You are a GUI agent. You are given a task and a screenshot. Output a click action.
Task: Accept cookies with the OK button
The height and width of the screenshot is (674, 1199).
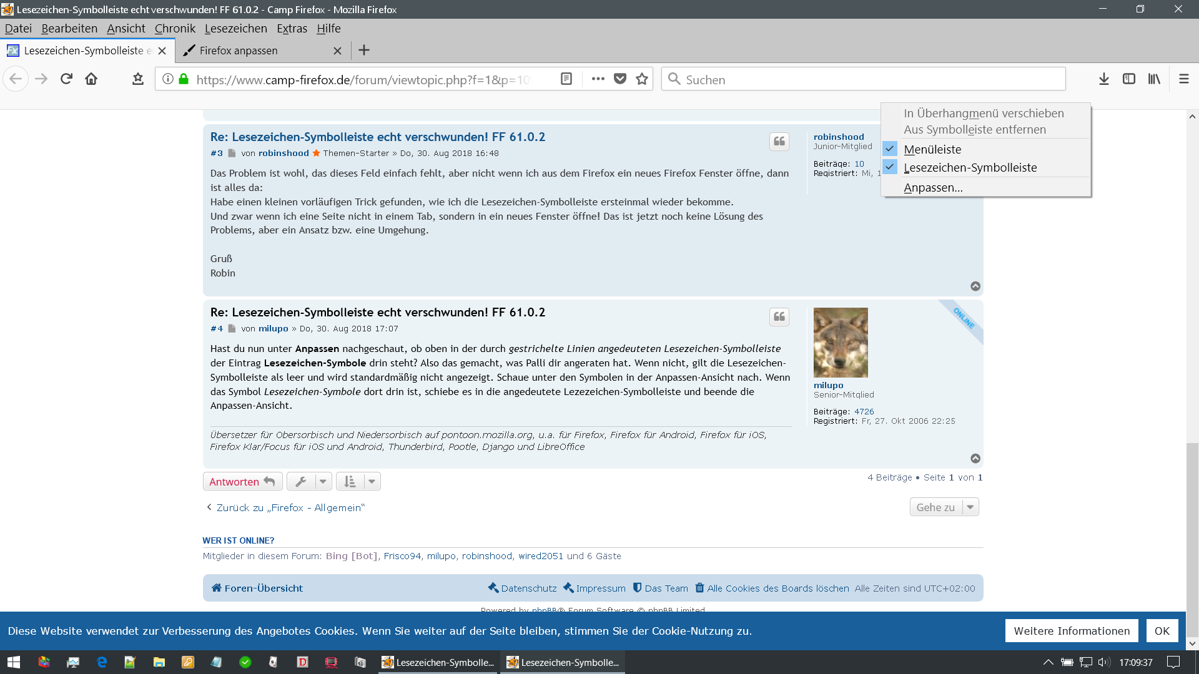point(1162,631)
